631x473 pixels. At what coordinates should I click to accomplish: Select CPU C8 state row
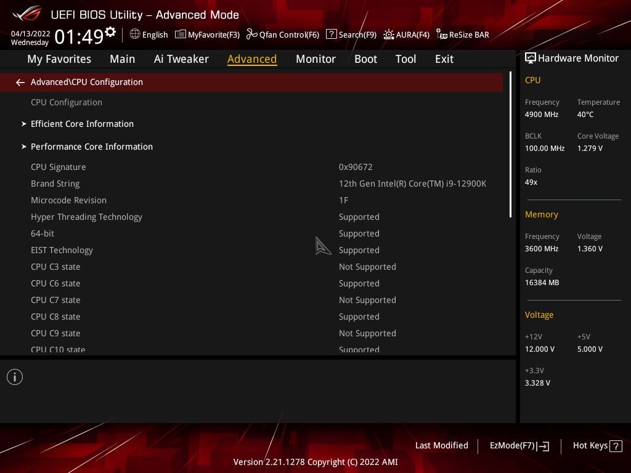(251, 317)
